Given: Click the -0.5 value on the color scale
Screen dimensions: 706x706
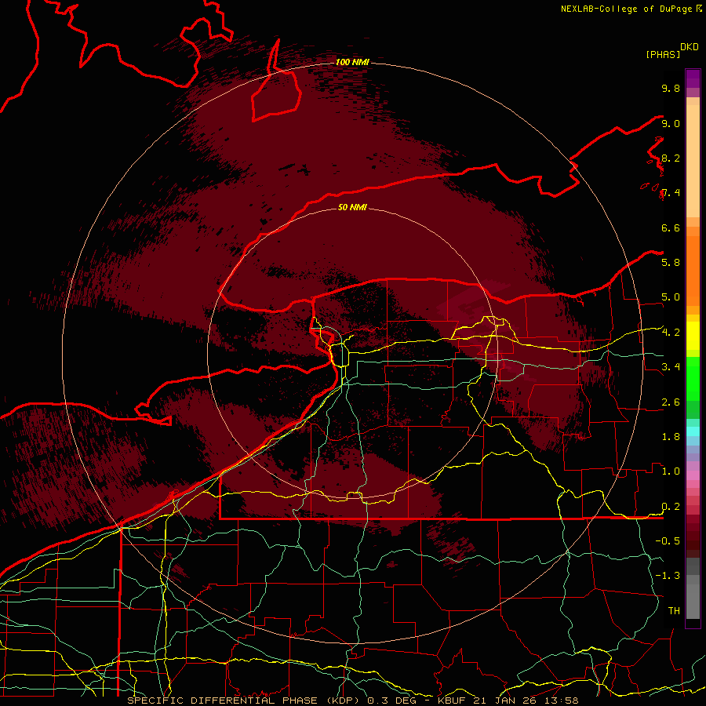Looking at the screenshot, I should (668, 541).
